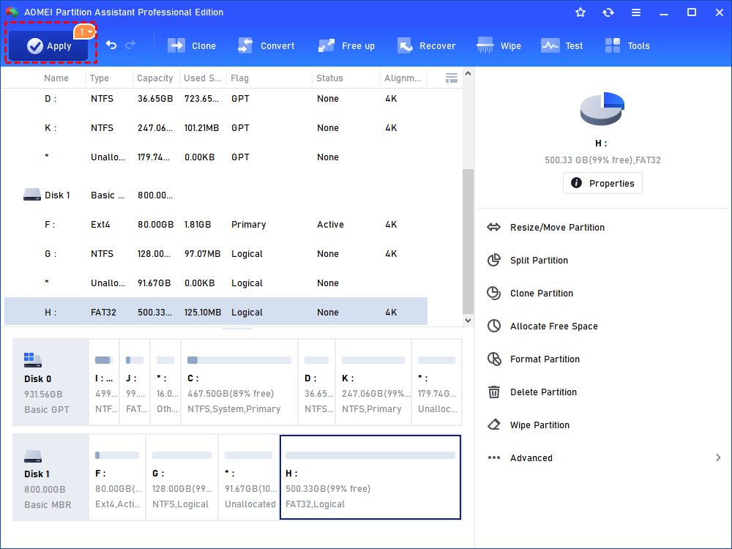Open the hamburger menu
This screenshot has width=732, height=549.
pos(636,12)
